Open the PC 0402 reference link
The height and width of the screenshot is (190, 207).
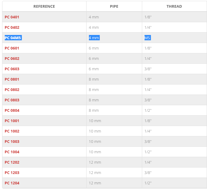click(12, 28)
